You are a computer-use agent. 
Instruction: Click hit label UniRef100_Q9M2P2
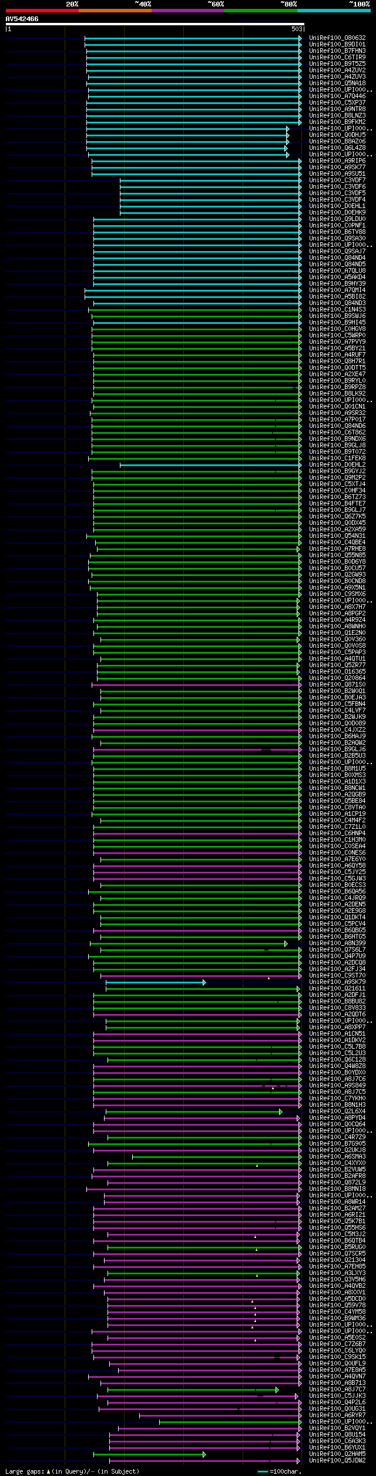[337, 478]
